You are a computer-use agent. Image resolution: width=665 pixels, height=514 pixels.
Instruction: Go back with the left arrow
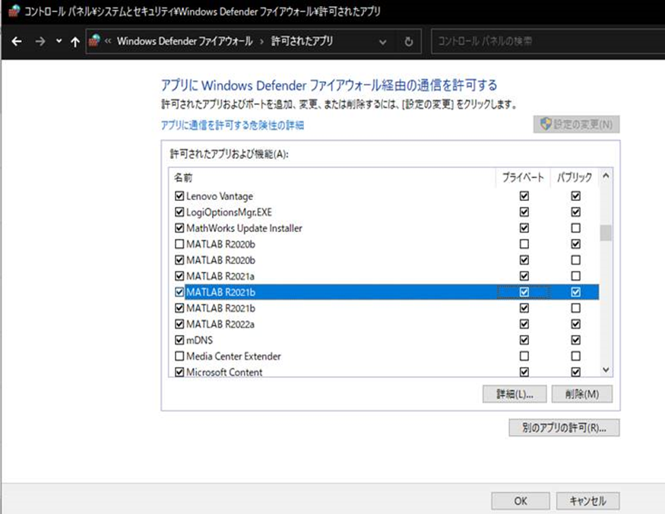point(17,42)
